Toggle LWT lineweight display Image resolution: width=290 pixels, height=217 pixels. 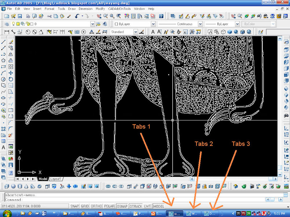coord(148,206)
